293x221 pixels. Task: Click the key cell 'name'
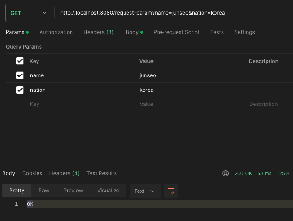click(x=80, y=75)
